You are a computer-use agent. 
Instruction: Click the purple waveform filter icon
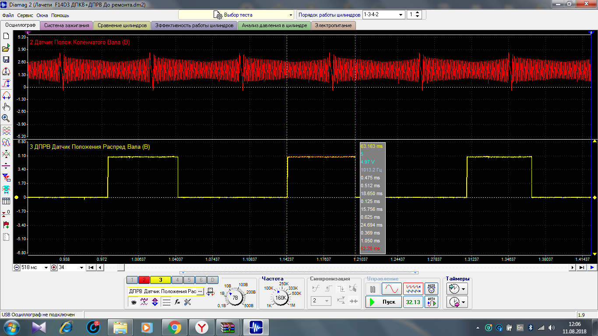click(144, 302)
